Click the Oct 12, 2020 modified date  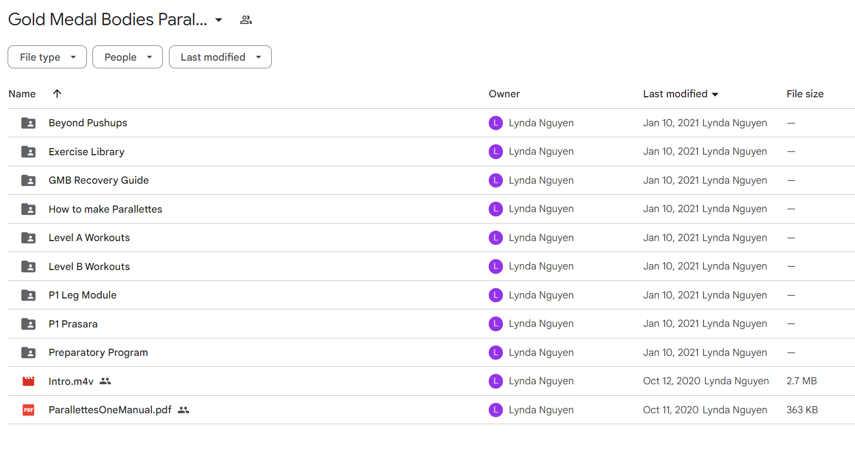coord(672,381)
